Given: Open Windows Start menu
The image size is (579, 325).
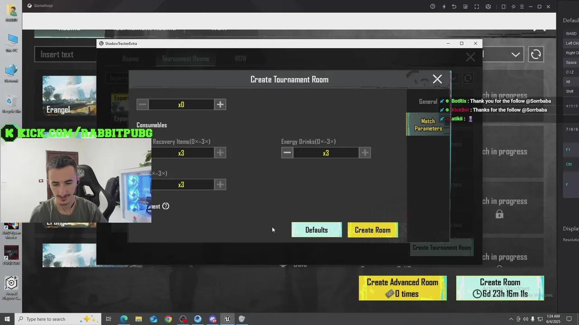Looking at the screenshot, I should [7, 319].
